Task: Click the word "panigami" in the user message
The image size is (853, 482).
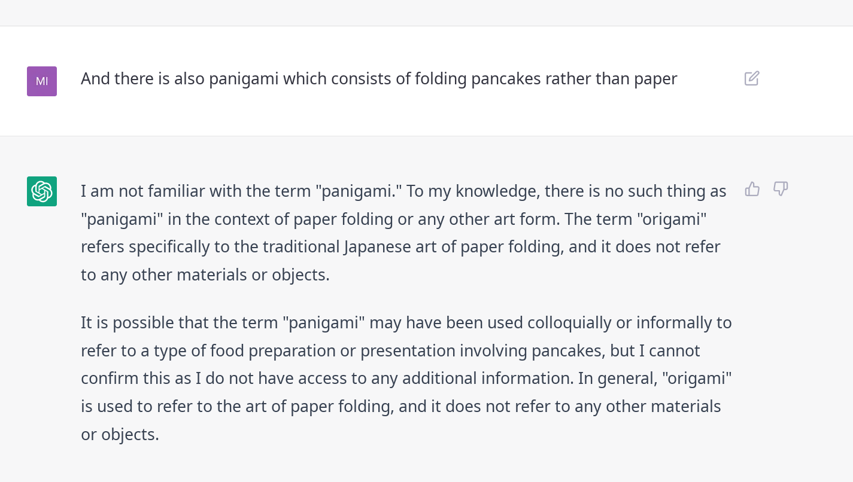Action: pyautogui.click(x=244, y=79)
